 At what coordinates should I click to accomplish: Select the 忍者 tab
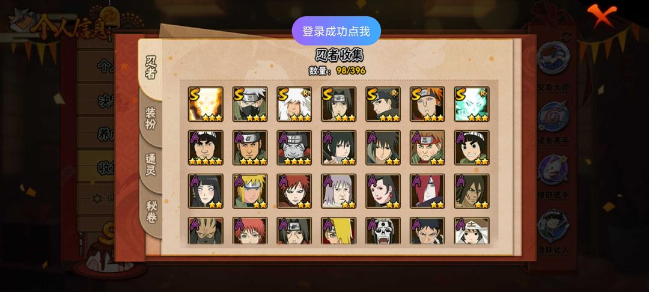[x=151, y=68]
